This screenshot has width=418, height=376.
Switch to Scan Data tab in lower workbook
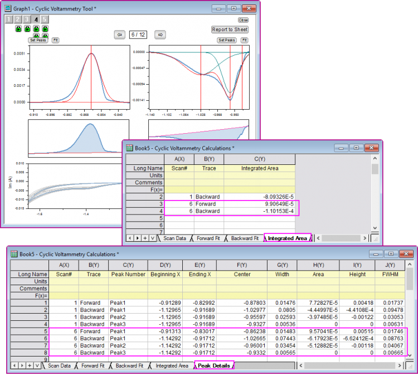tap(59, 365)
